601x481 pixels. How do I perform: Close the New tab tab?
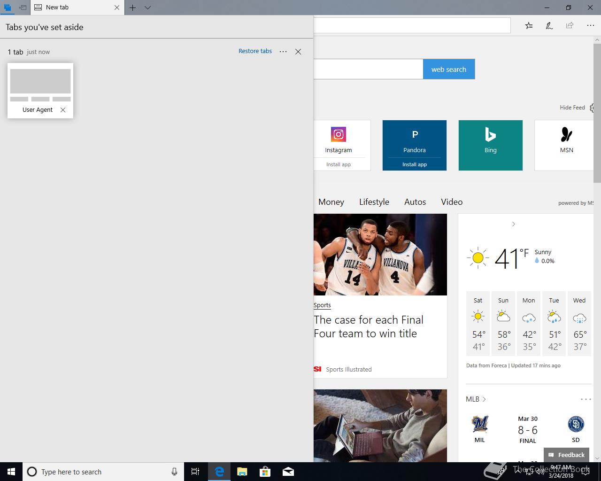tap(117, 8)
